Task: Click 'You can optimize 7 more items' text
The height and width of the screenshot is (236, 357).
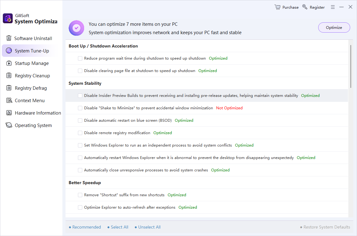Action: click(x=133, y=24)
